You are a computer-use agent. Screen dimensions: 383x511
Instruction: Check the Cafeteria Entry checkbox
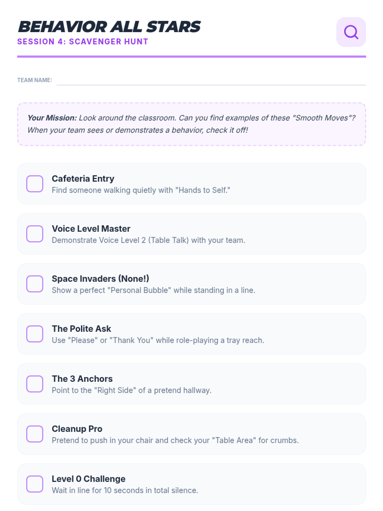pyautogui.click(x=35, y=184)
